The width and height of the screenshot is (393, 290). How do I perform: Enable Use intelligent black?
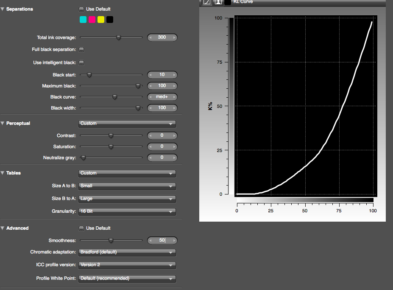[81, 63]
